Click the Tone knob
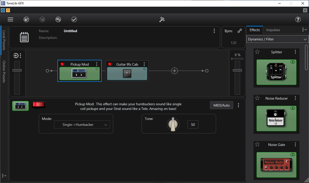Viewport: 309px width, 183px height. [173, 124]
